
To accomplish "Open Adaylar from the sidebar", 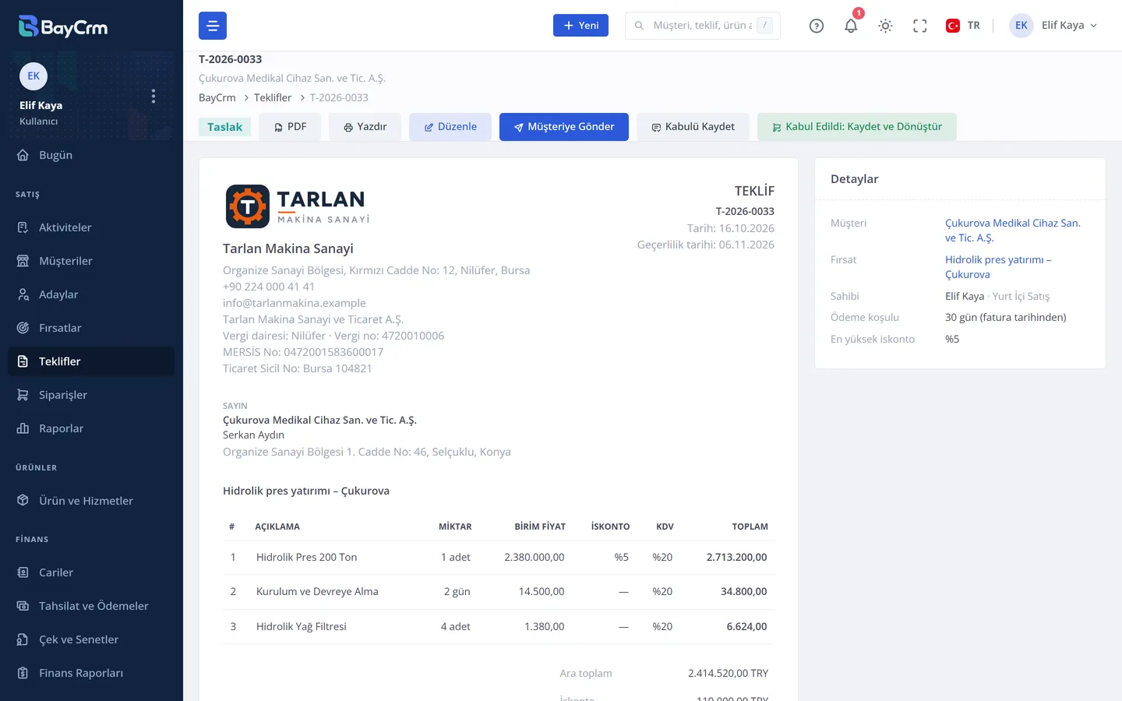I will [91, 294].
